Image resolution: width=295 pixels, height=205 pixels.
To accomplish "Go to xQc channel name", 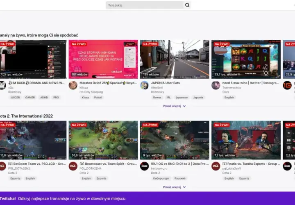I will pos(11,87).
